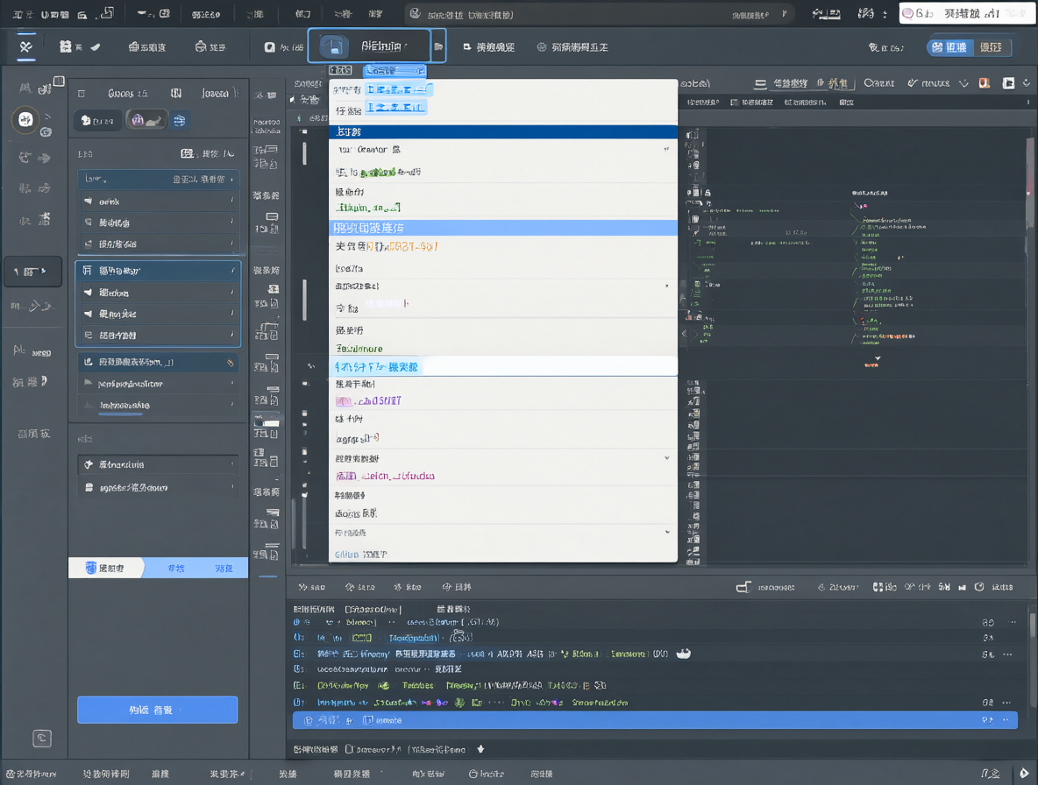Screen dimensions: 1038x785
Task: Click the small down arrow at the right toolbar's end
Action: click(x=1026, y=82)
